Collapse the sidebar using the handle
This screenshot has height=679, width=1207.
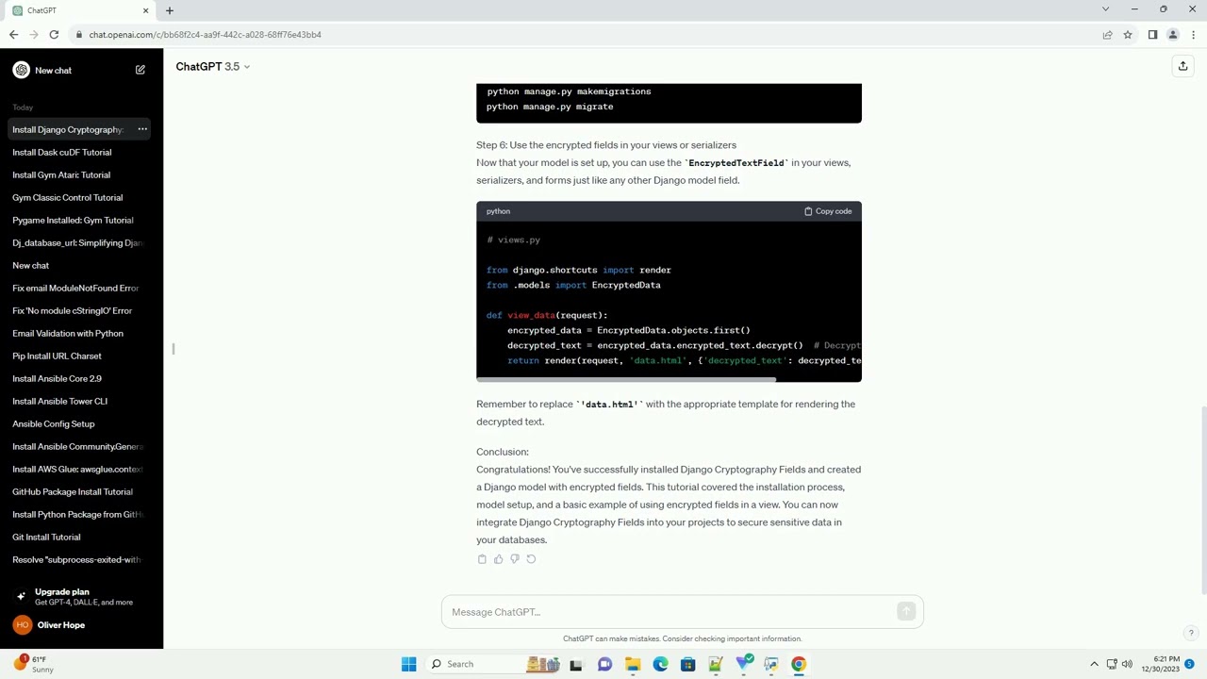coord(174,349)
